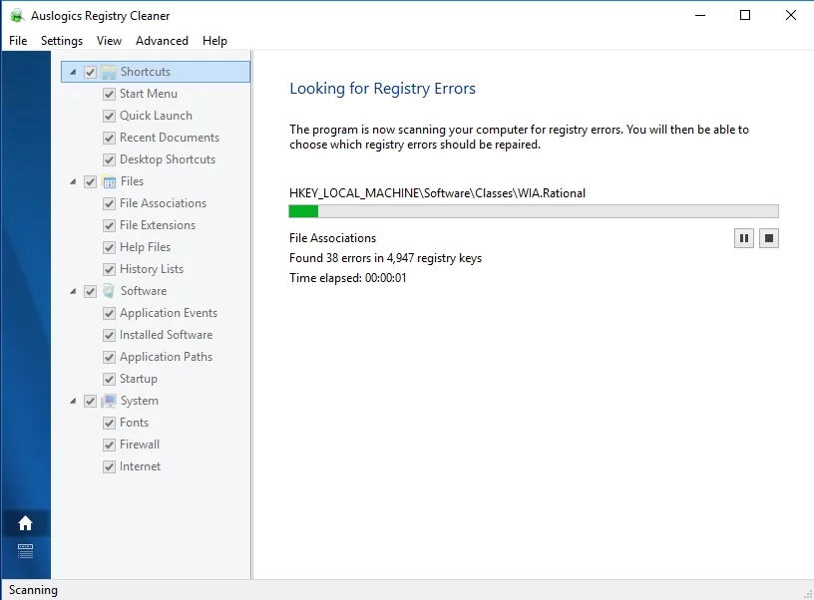Viewport: 814px width, 600px height.
Task: Disable the Application Paths checkbox
Action: [109, 357]
